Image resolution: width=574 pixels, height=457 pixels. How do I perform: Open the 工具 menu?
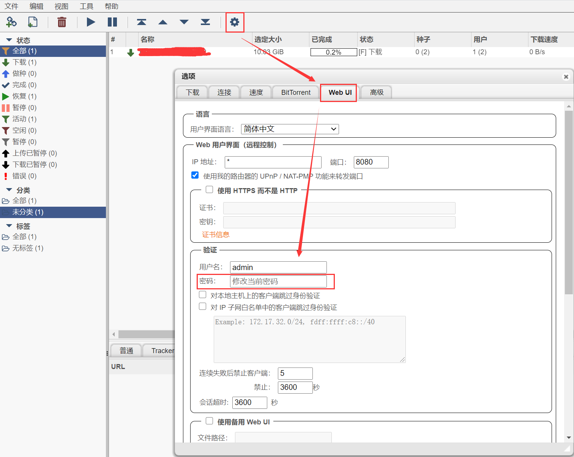coord(87,6)
